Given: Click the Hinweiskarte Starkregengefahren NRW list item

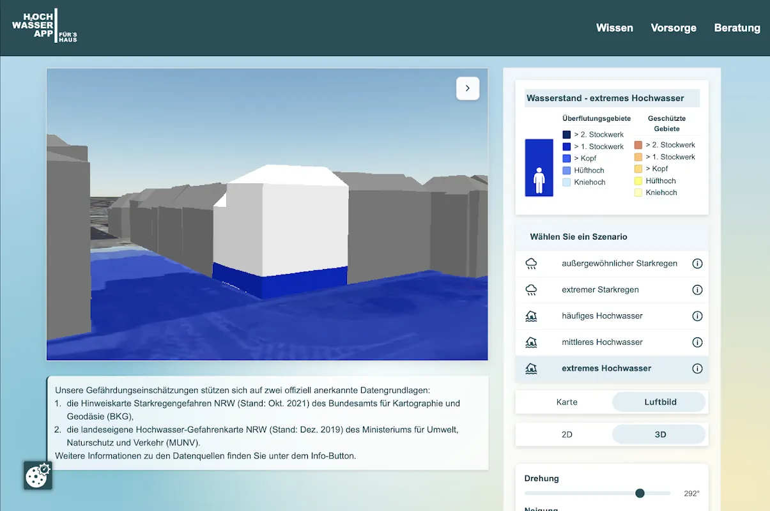Looking at the screenshot, I should (263, 409).
